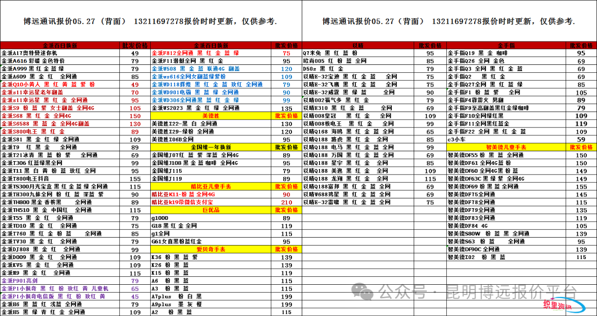Select the "D50s 黑 红 金" cell

click(x=358, y=69)
